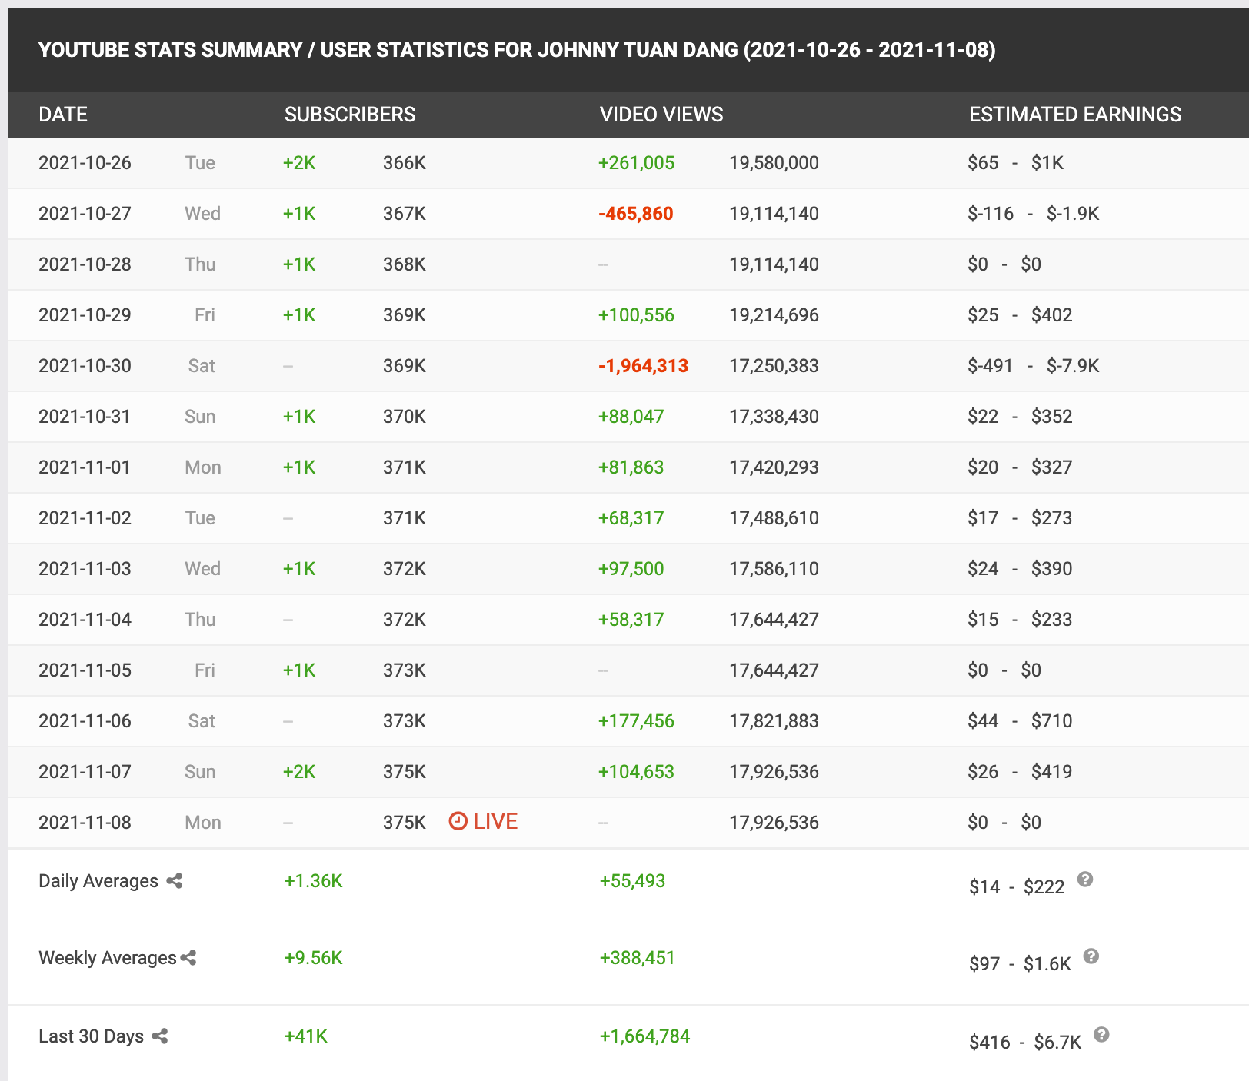Screen dimensions: 1249x1081
Task: Click the SUBSCRIBERS column header
Action: (x=350, y=115)
